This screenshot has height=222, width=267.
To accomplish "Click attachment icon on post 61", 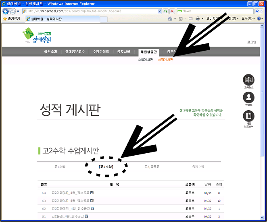I will click(x=86, y=216).
